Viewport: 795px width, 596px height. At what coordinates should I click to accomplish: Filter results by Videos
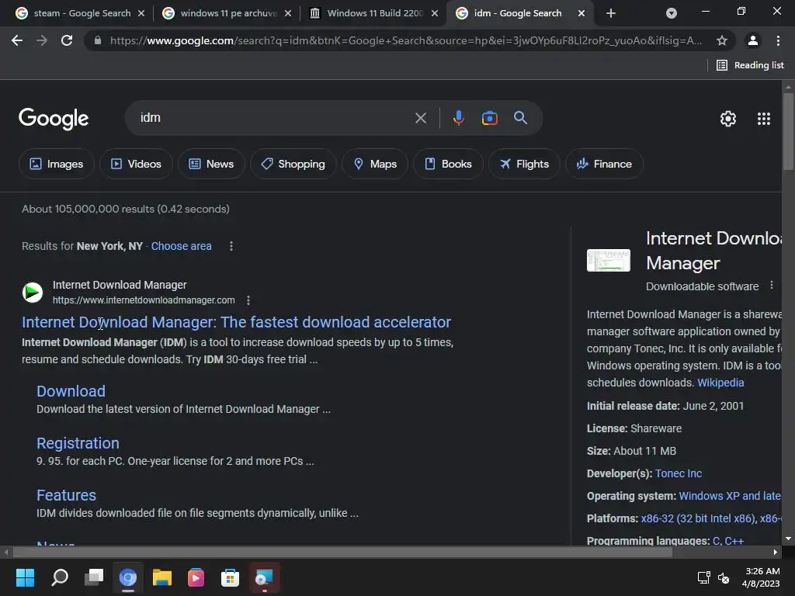tap(136, 164)
